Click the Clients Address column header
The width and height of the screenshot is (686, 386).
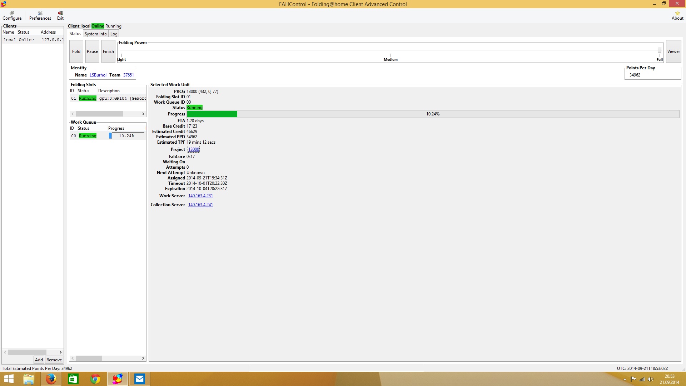tap(48, 32)
